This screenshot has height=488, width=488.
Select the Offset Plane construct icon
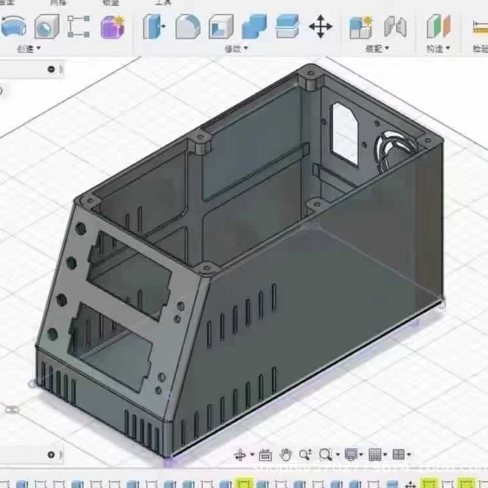438,27
